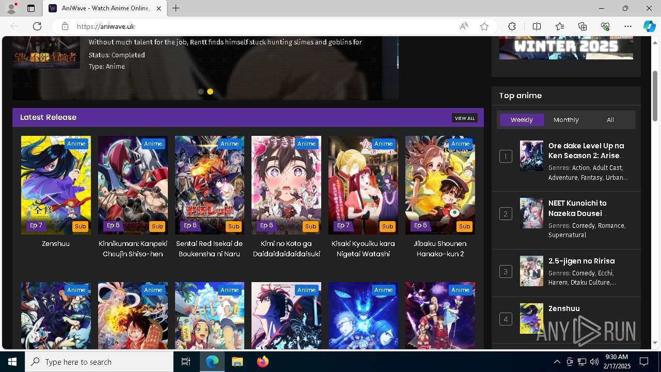Open Ore dake Level Up na Ken link
Screen dimensions: 661x372
(x=586, y=150)
